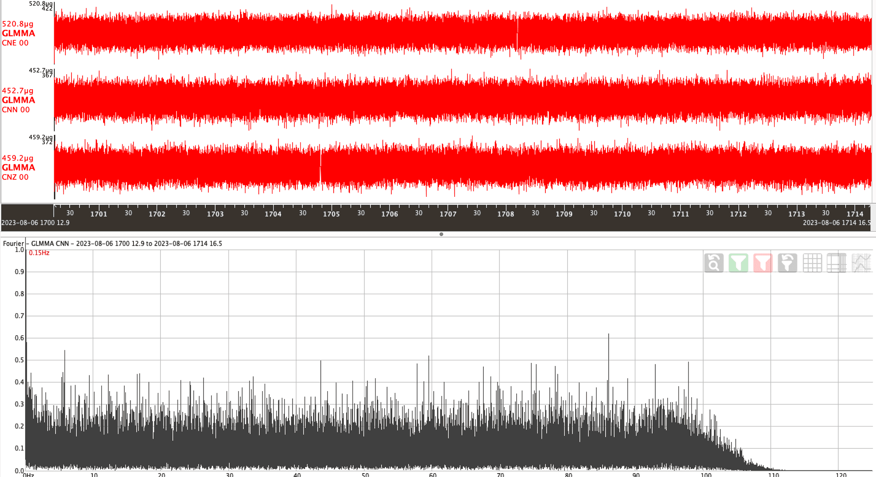This screenshot has width=876, height=477.
Task: Select the GLMMA CNN 00 trace label
Action: [x=18, y=105]
